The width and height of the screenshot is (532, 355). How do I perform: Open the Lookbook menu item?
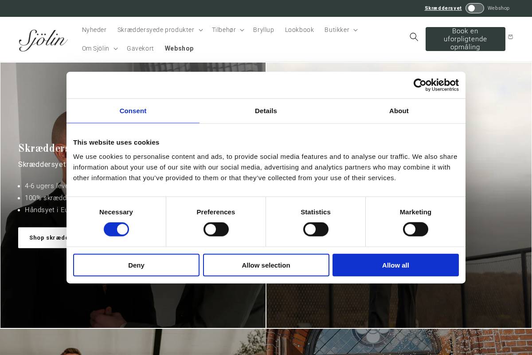point(299,30)
